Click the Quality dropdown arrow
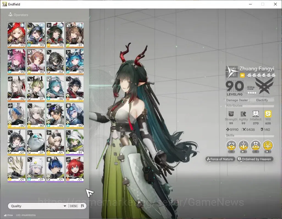The height and width of the screenshot is (219, 282). pos(65,206)
